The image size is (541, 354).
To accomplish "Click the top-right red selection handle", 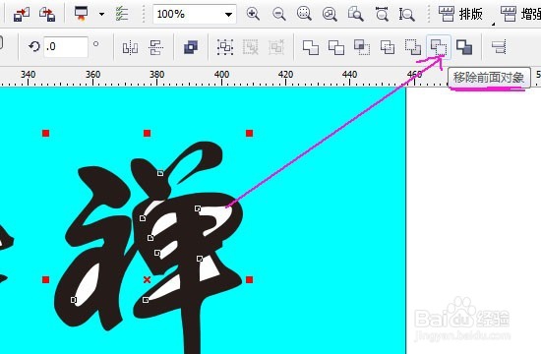I will (249, 133).
